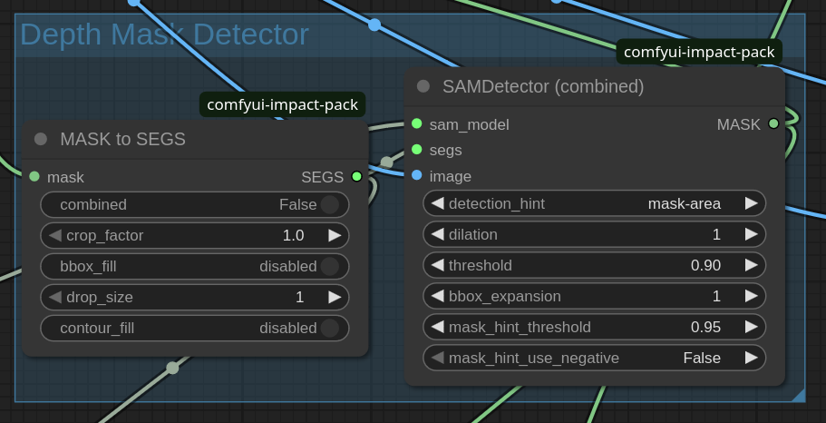
Task: Decrease bbox_expansion value
Action: pos(437,297)
